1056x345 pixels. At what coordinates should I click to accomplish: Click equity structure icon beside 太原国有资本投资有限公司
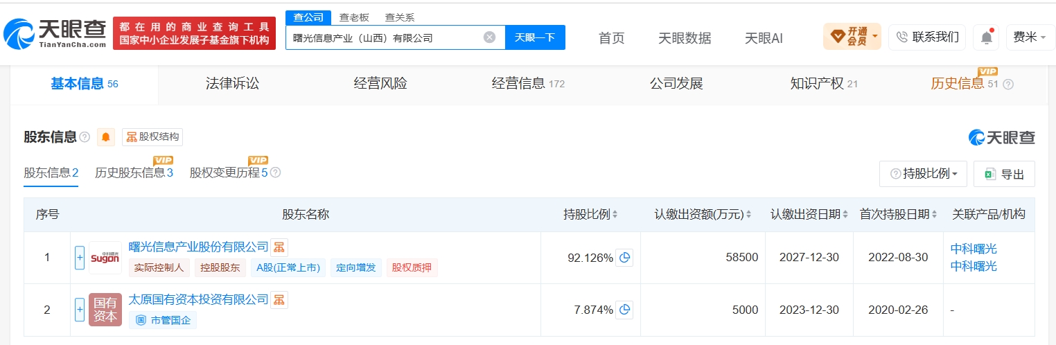(279, 300)
